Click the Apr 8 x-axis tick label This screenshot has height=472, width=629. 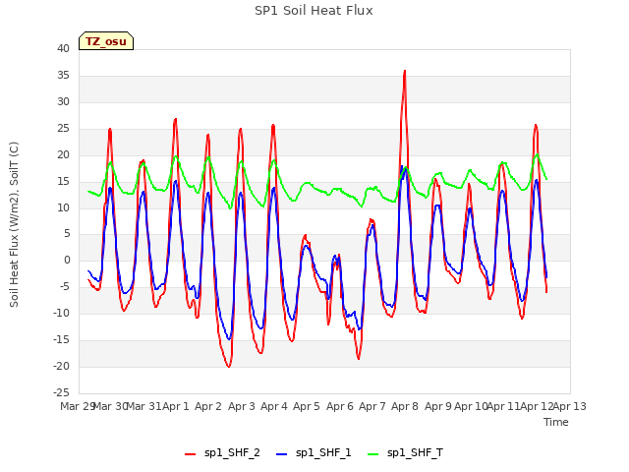405,406
